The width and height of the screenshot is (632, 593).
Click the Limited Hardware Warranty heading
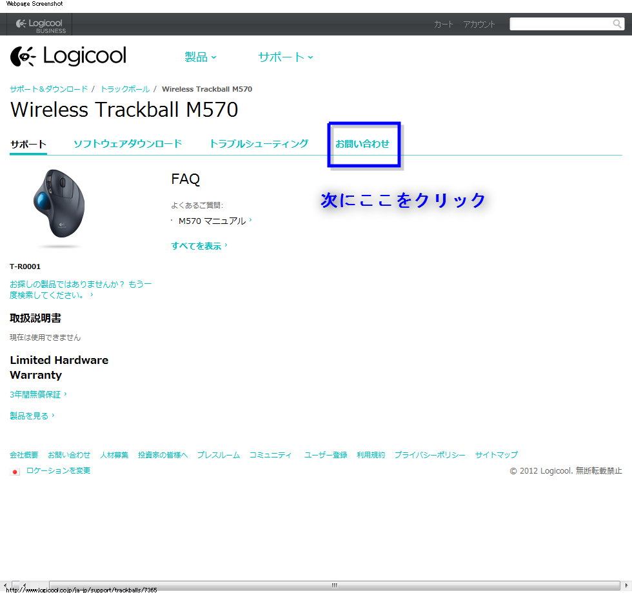click(x=59, y=368)
